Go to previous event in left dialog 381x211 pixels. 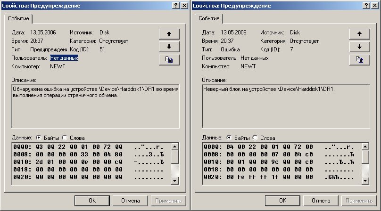click(169, 34)
